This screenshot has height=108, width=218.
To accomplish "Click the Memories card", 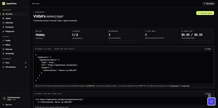I will click(x=124, y=36).
